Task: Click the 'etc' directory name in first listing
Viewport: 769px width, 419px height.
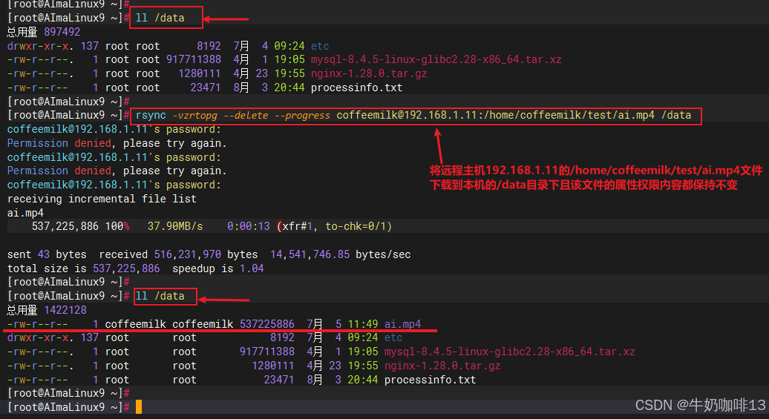Action: click(x=320, y=45)
